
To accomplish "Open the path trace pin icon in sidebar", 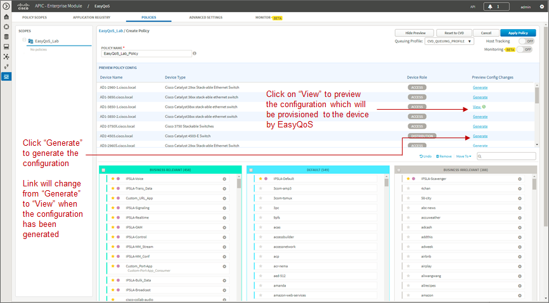I will [6, 67].
